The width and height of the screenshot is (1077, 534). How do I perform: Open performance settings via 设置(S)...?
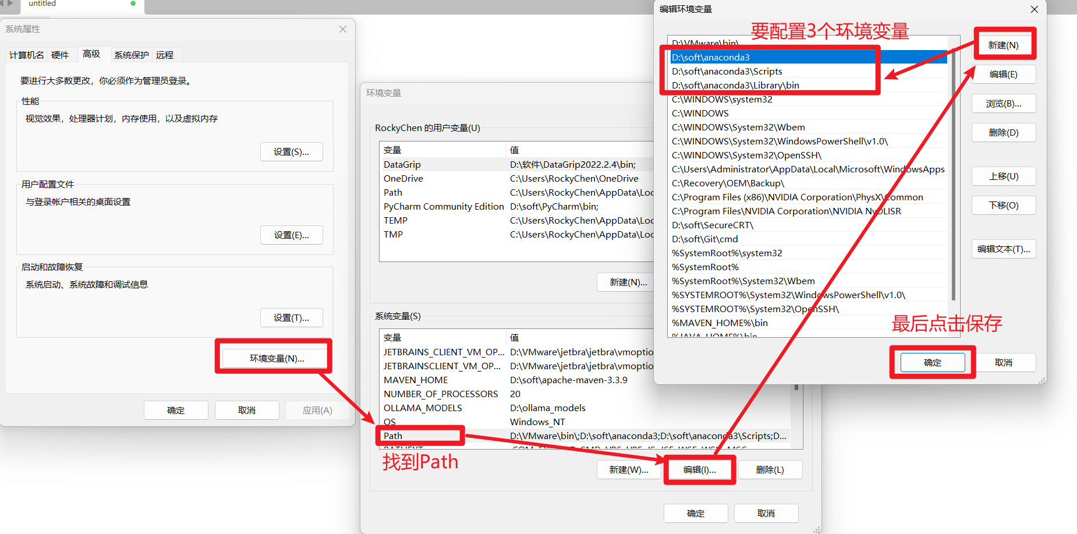(x=291, y=151)
